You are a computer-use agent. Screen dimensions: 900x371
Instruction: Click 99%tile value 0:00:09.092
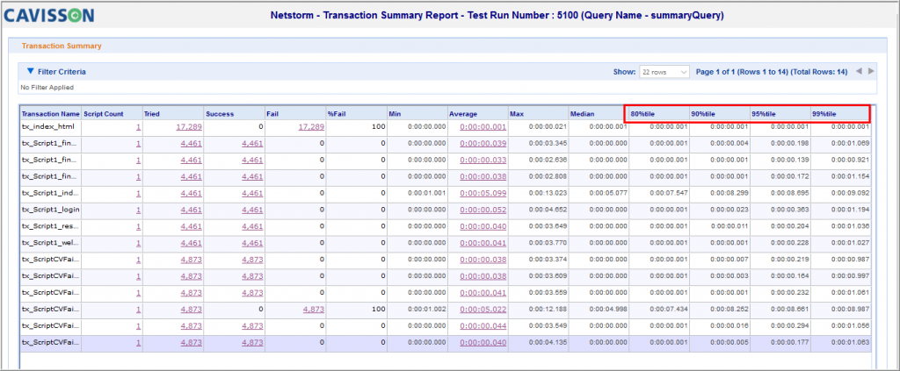850,194
